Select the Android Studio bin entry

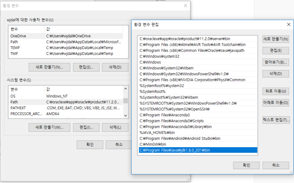point(198,138)
